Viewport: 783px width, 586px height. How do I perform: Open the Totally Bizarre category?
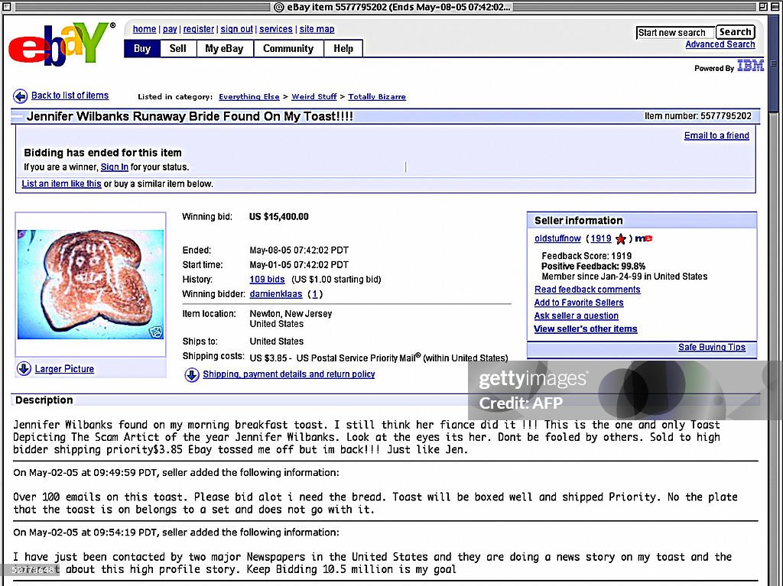[377, 97]
